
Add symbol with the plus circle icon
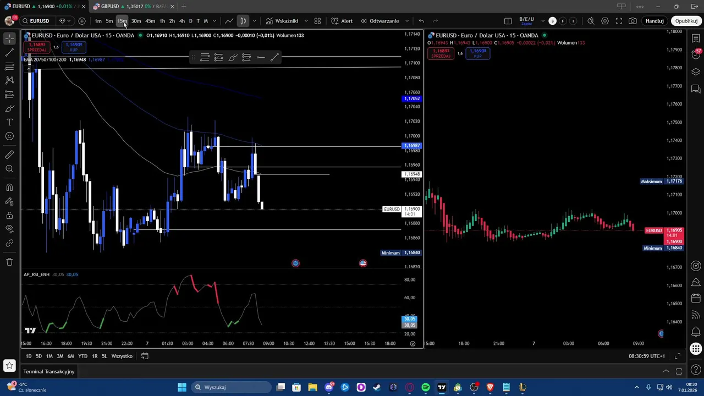82,21
